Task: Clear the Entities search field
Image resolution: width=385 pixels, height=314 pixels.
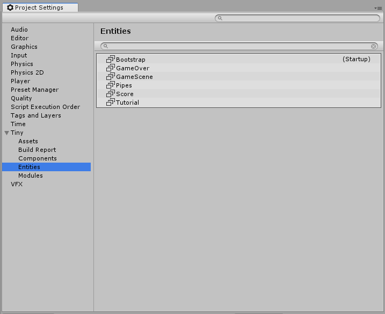Action: coord(374,47)
